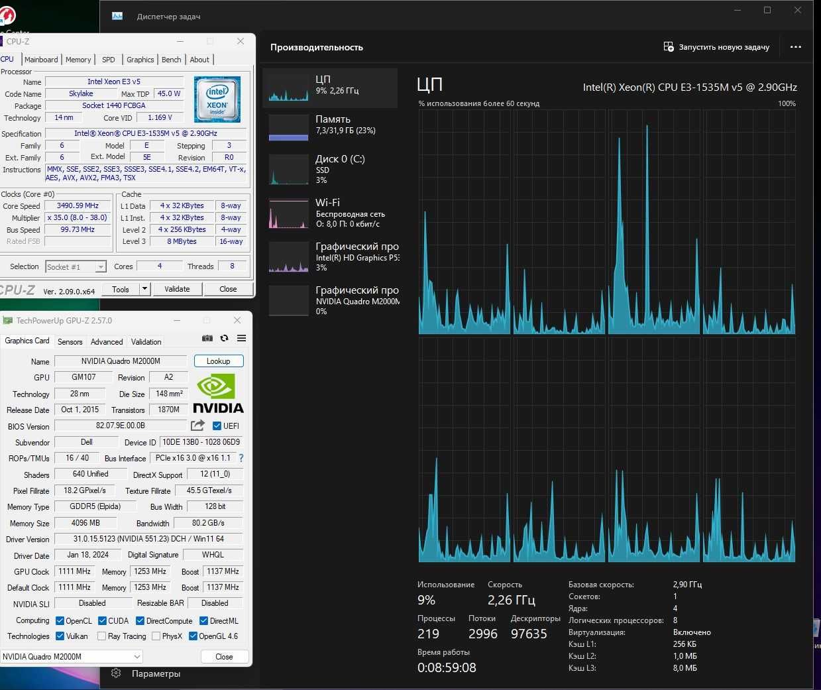Click the uptime value 0:08:59:08
Viewport: 821px width, 690px height.
447,667
